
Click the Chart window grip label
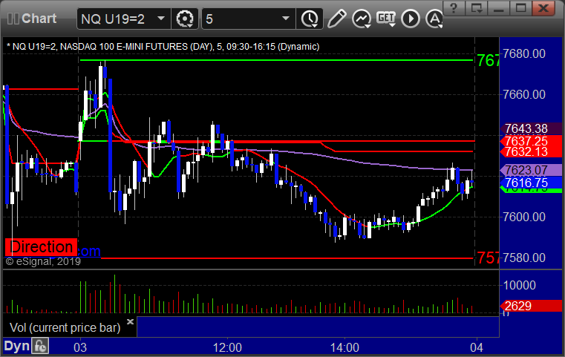click(x=33, y=19)
